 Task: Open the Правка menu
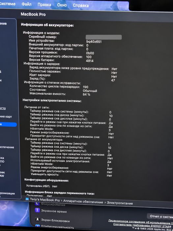pyautogui.click(x=44, y=5)
